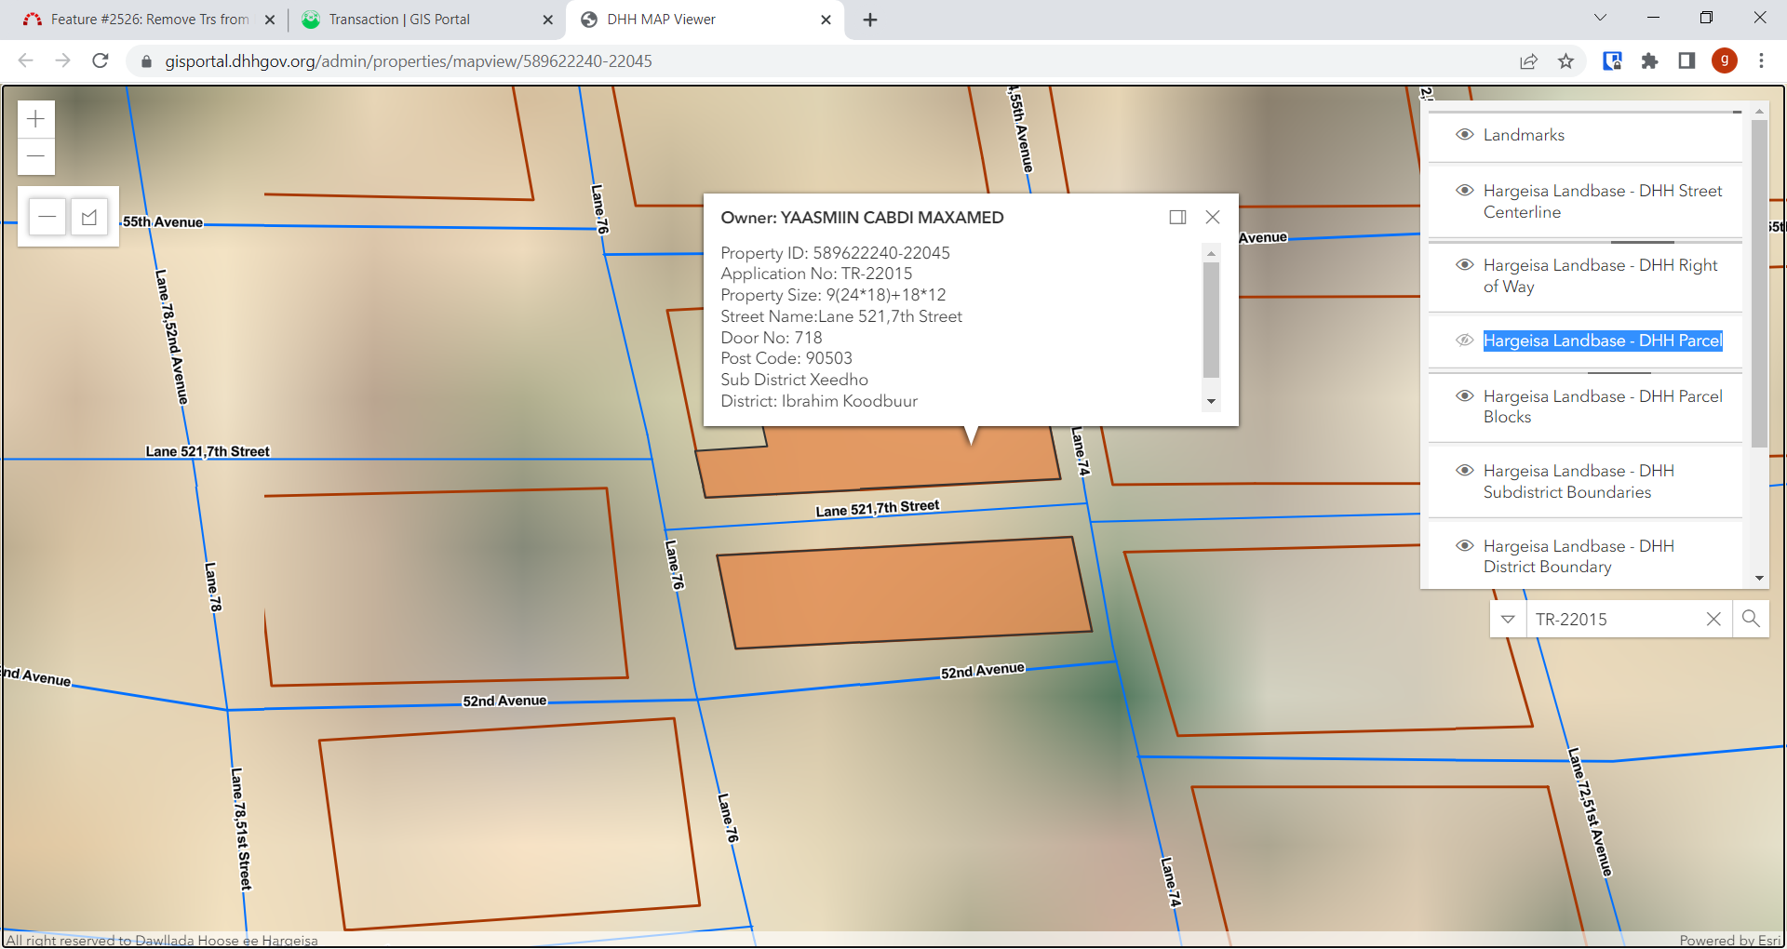The width and height of the screenshot is (1787, 949).
Task: Hide DHH Parcel Blocks layer
Action: point(1464,395)
